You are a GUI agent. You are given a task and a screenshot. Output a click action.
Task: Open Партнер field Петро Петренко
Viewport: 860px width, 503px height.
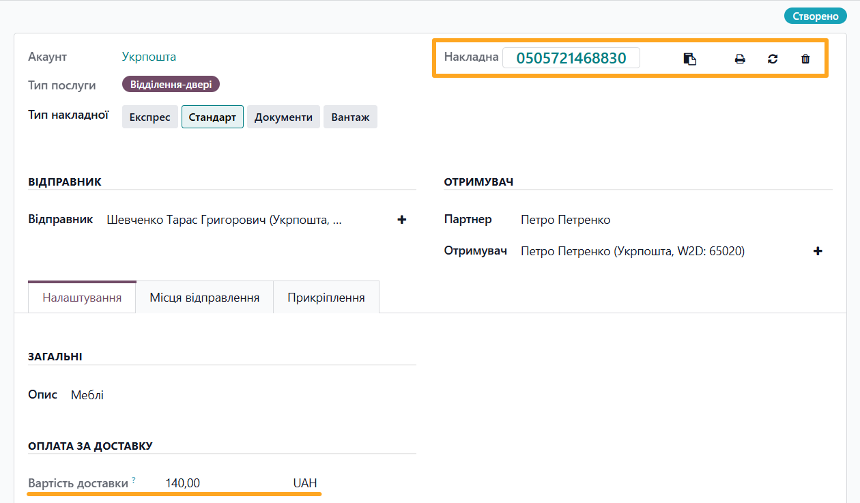point(565,220)
